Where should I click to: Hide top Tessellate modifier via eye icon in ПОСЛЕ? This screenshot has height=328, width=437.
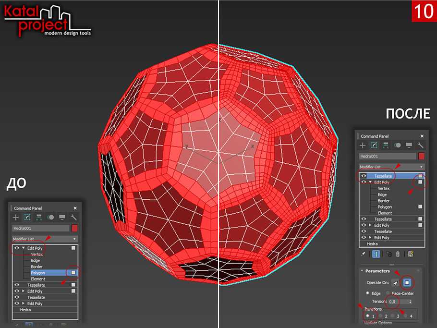[364, 176]
